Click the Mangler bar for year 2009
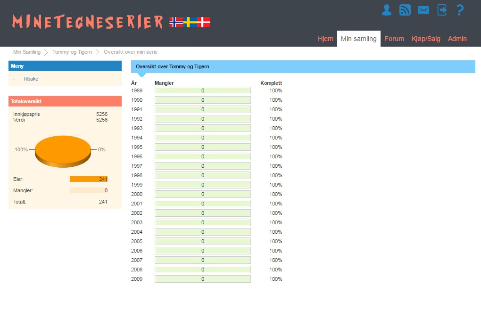The width and height of the screenshot is (481, 327). pos(203,279)
